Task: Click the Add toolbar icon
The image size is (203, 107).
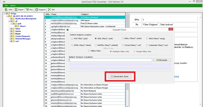Action: [x=6, y=10]
